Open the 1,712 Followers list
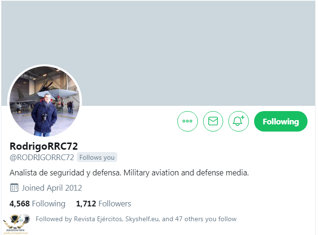The image size is (318, 235). [x=103, y=204]
